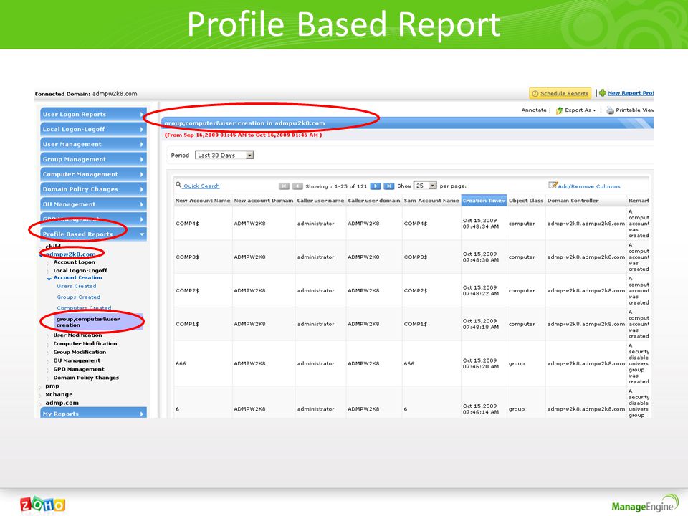688x516 pixels.
Task: Click the Quick Search link
Action: tap(201, 186)
